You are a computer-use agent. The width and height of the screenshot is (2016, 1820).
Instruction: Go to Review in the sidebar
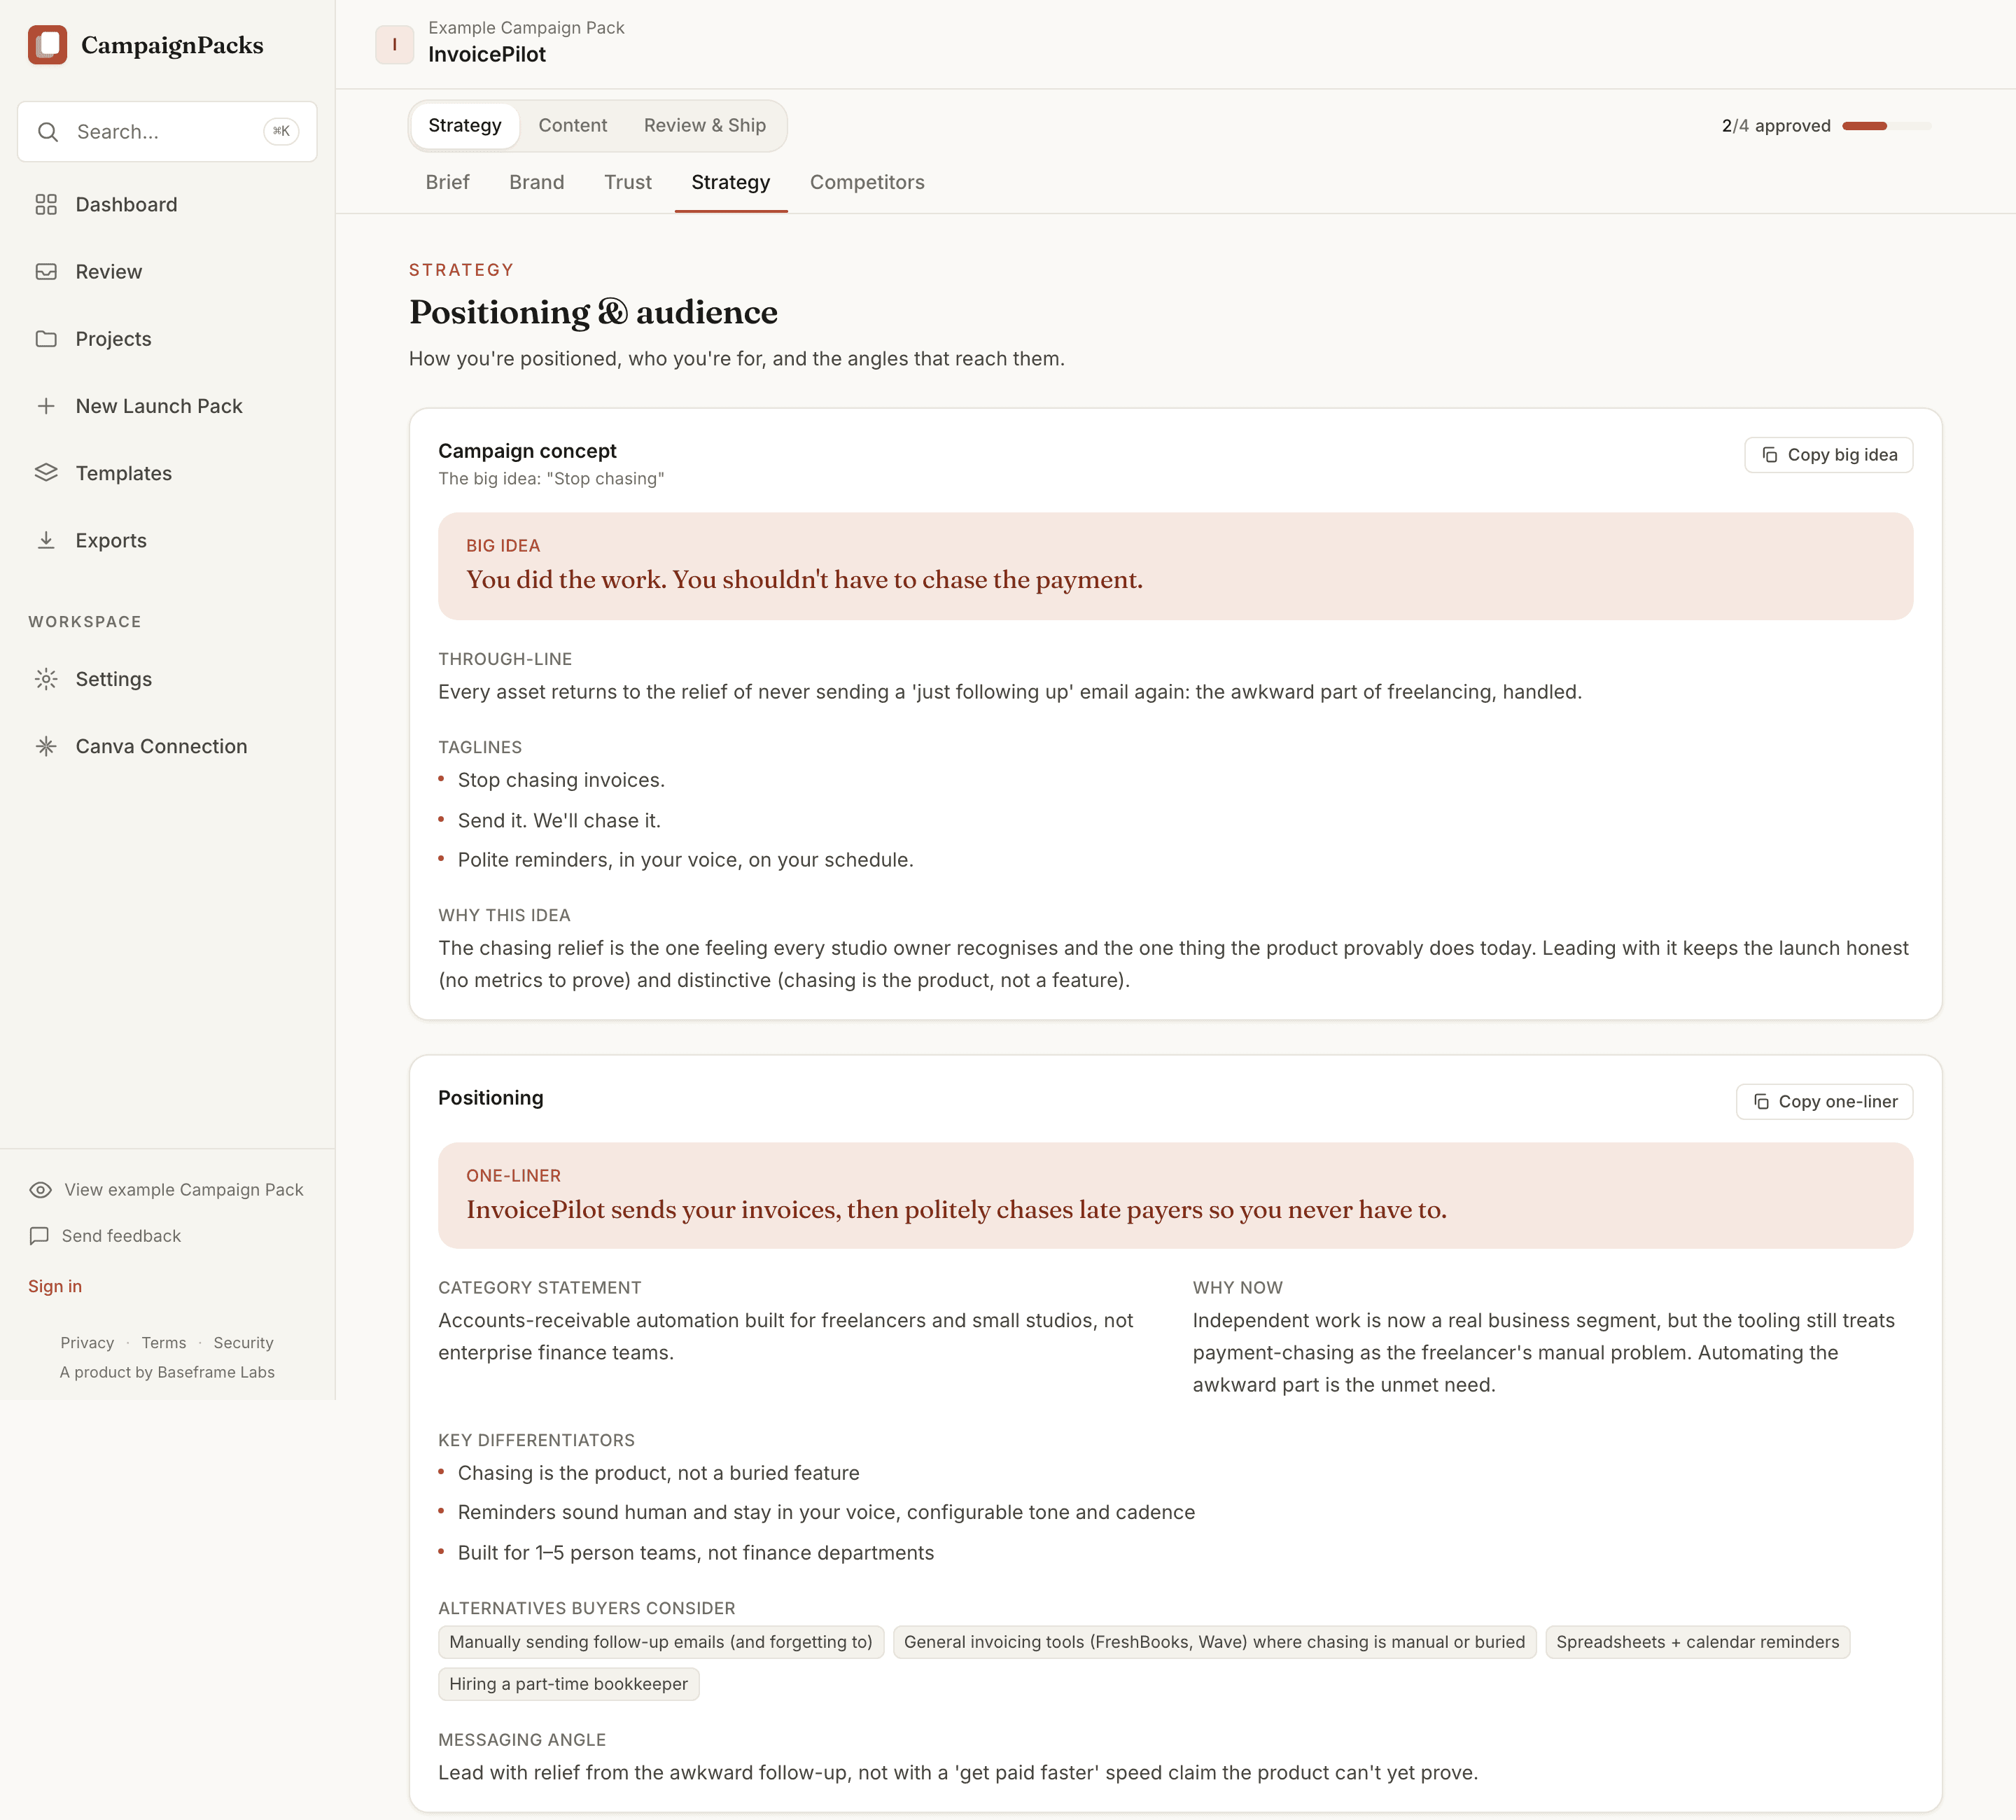(167, 272)
